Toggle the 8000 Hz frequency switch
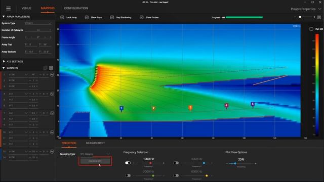324x182 pixels. tap(176, 175)
